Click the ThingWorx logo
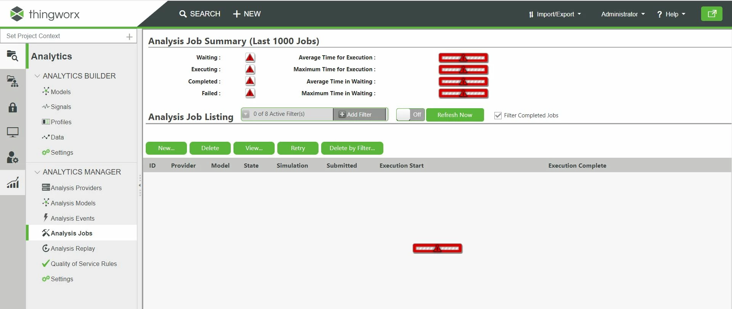 (45, 14)
